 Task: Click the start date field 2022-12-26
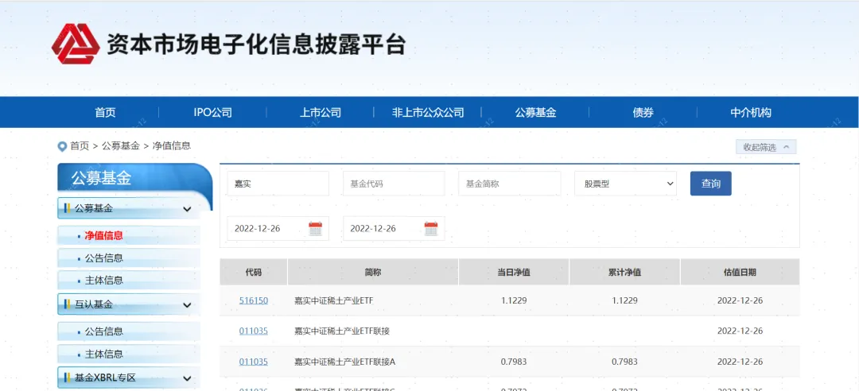point(278,228)
